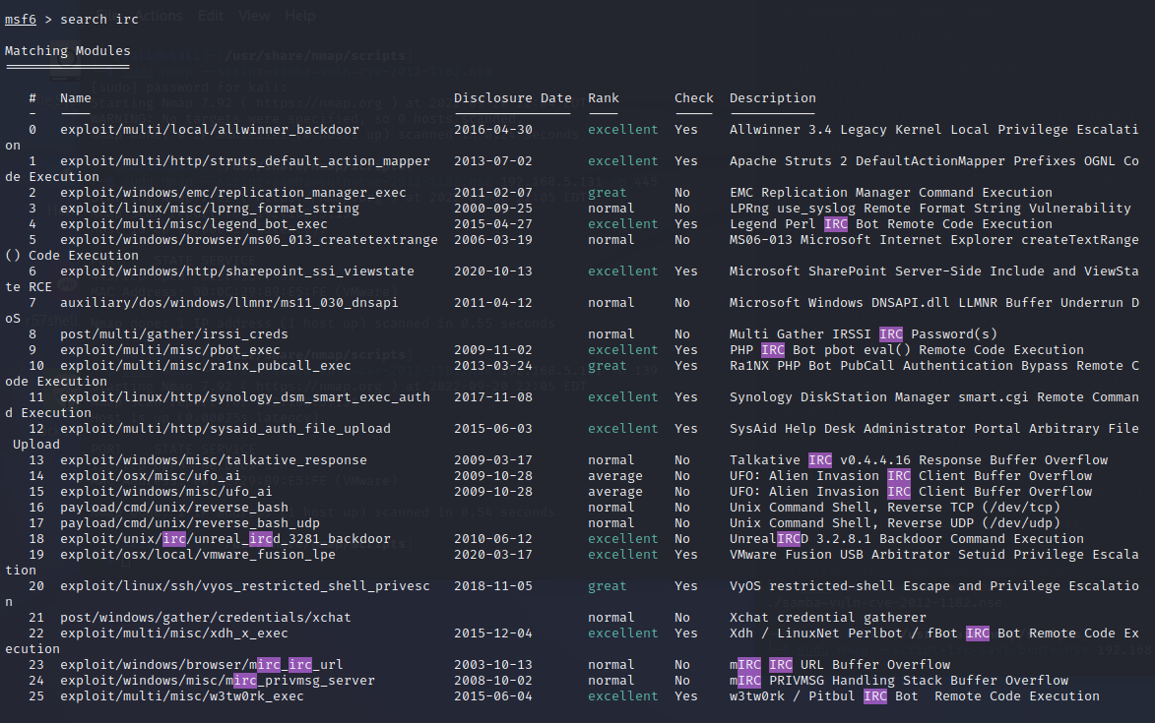Screen dimensions: 1155x723
Task: Click 'w3tw0rk / Pitbul IRC Bot' description
Action: point(914,696)
